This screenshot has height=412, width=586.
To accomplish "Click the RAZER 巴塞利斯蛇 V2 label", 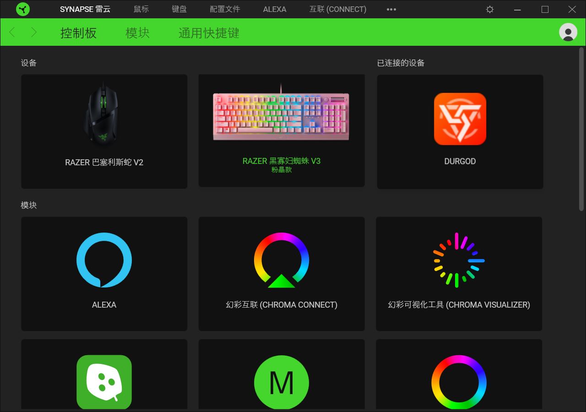I will coord(104,163).
